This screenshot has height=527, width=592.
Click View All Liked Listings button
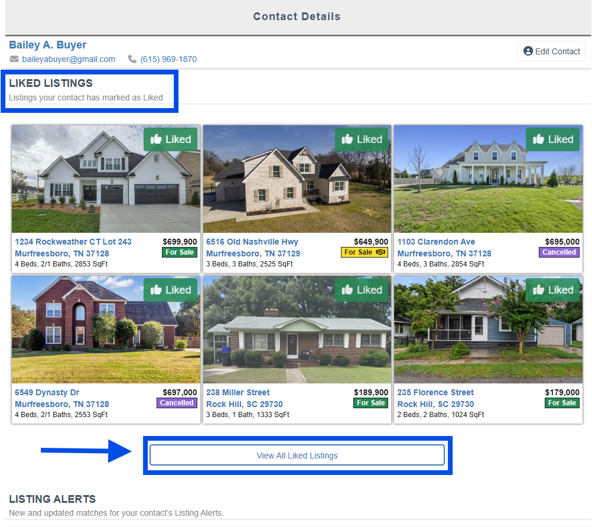[297, 456]
